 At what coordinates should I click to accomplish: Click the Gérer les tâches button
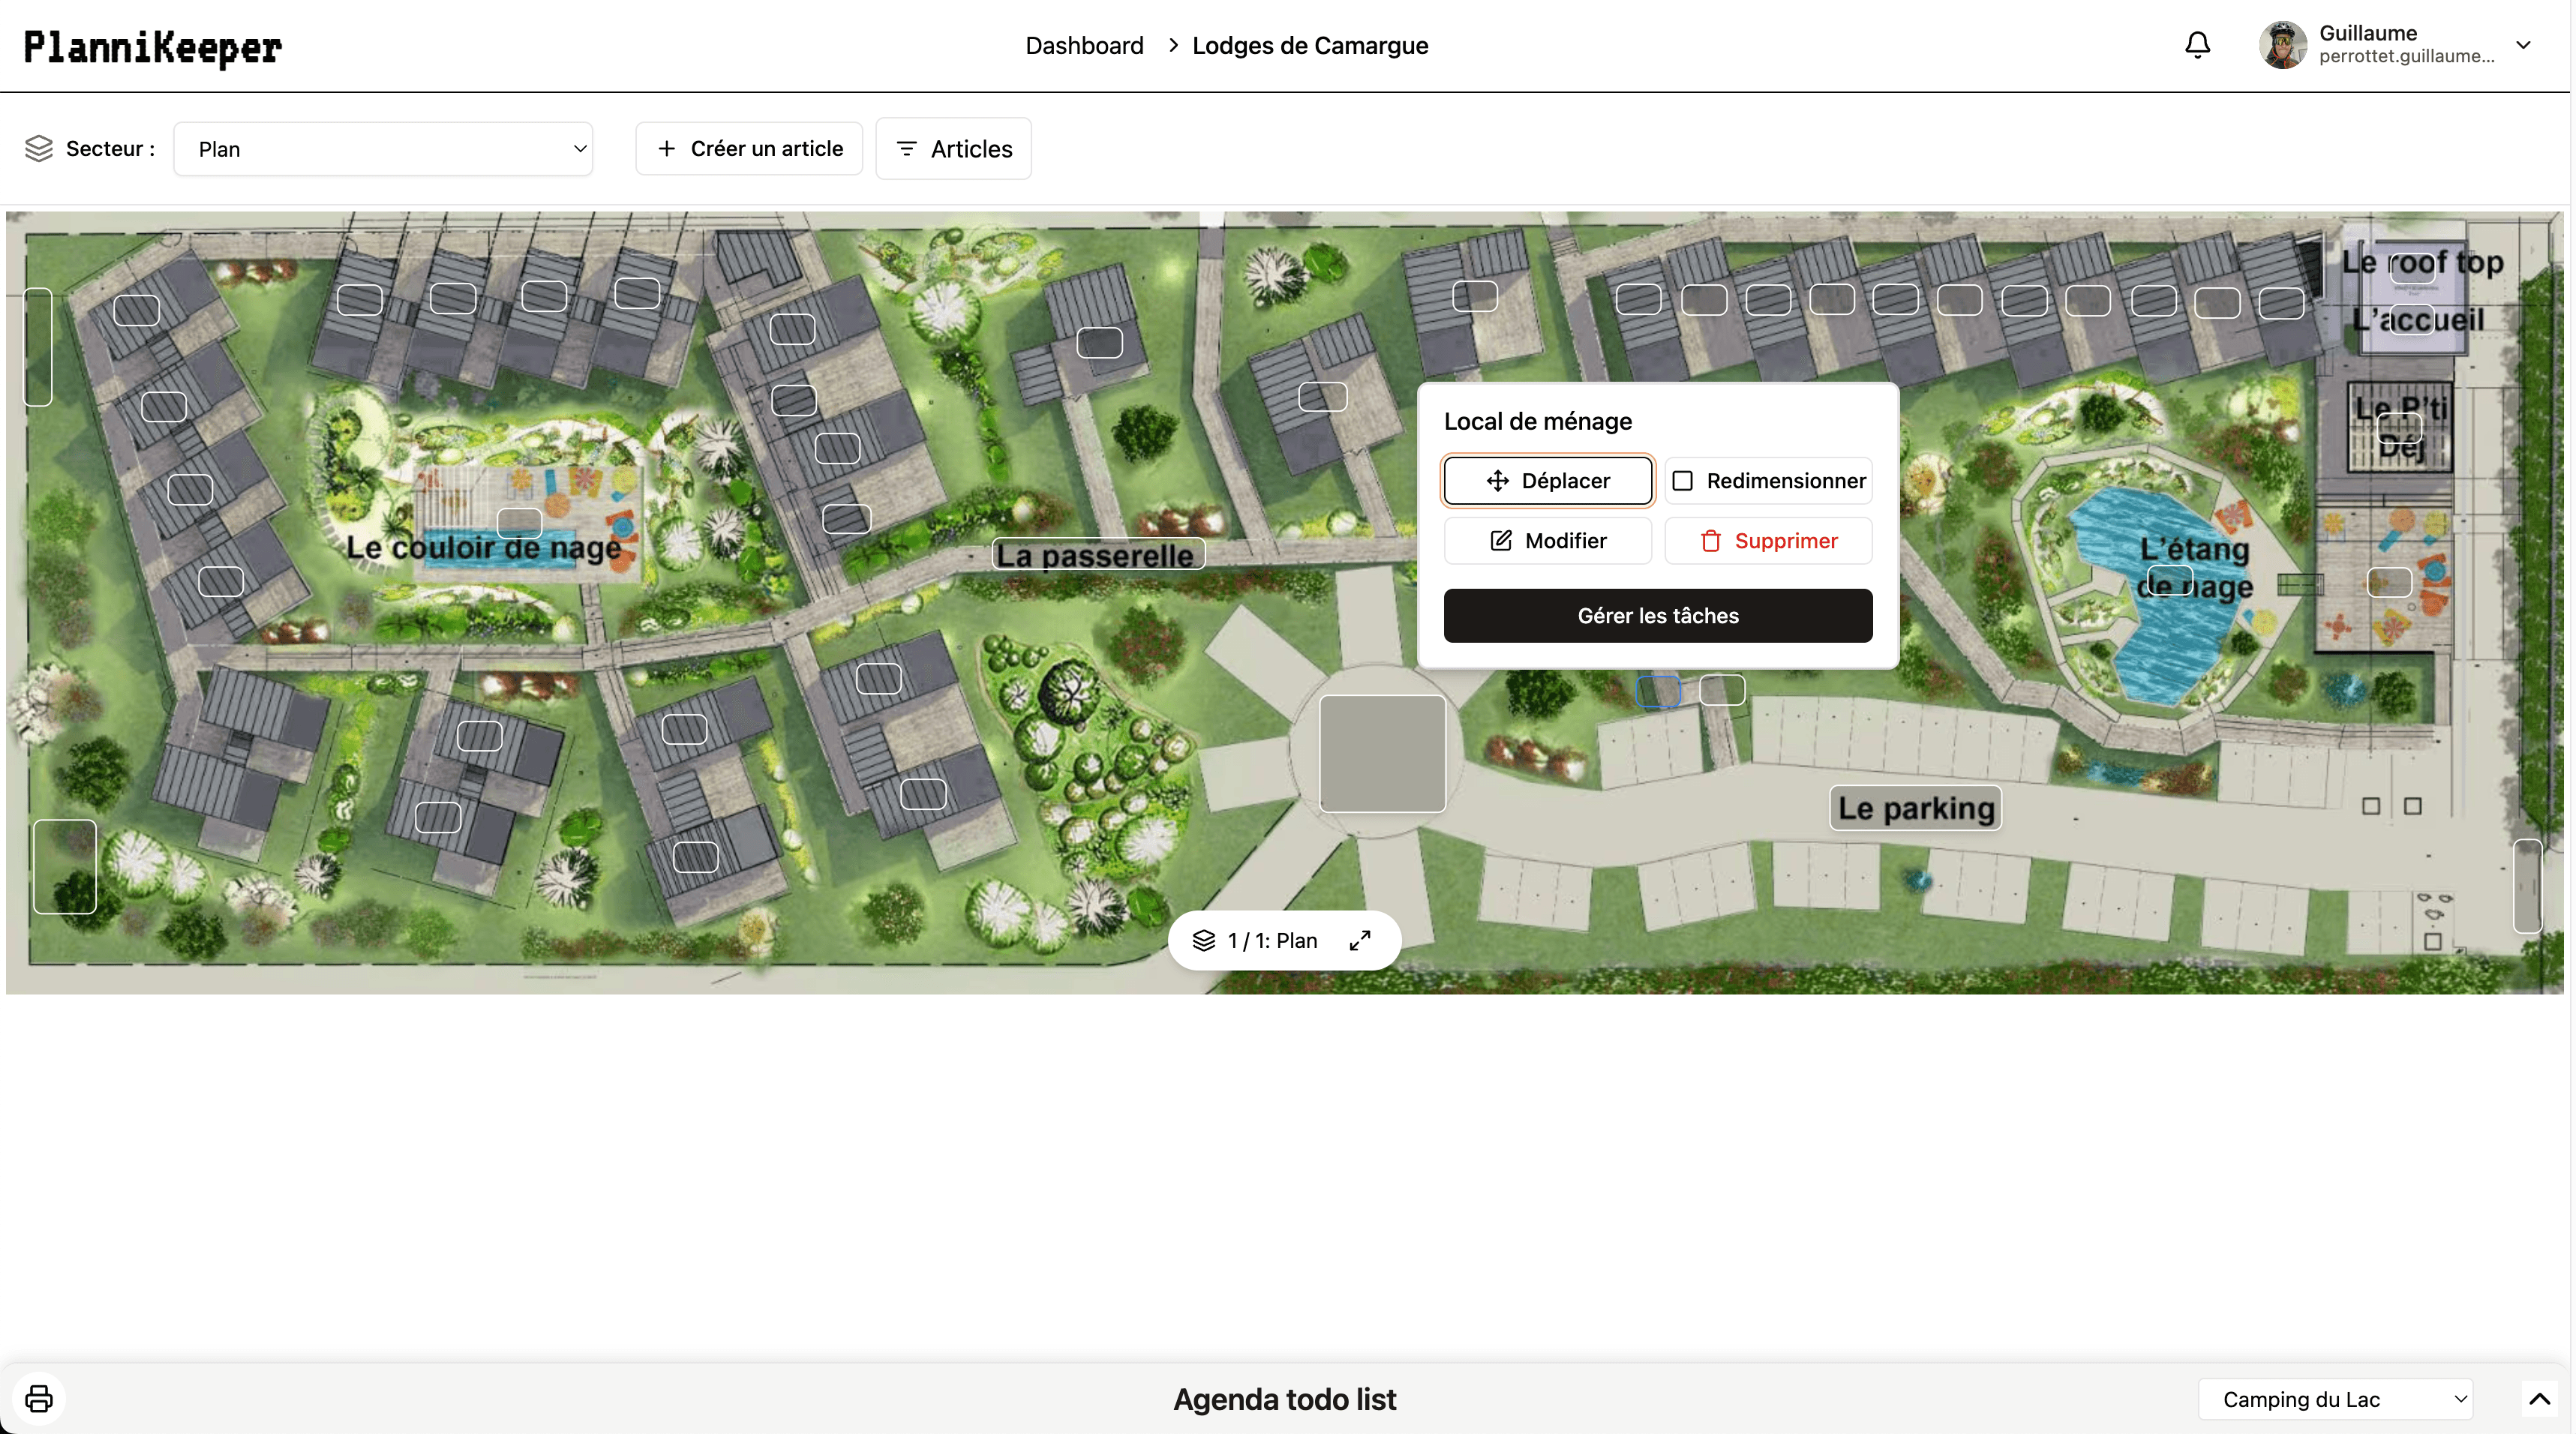pos(1658,615)
